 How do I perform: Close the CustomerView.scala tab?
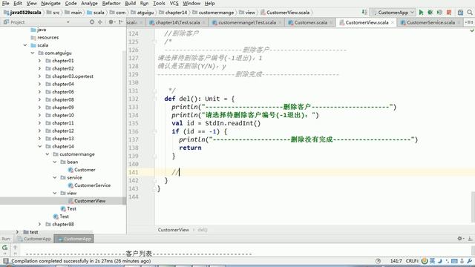(x=393, y=22)
